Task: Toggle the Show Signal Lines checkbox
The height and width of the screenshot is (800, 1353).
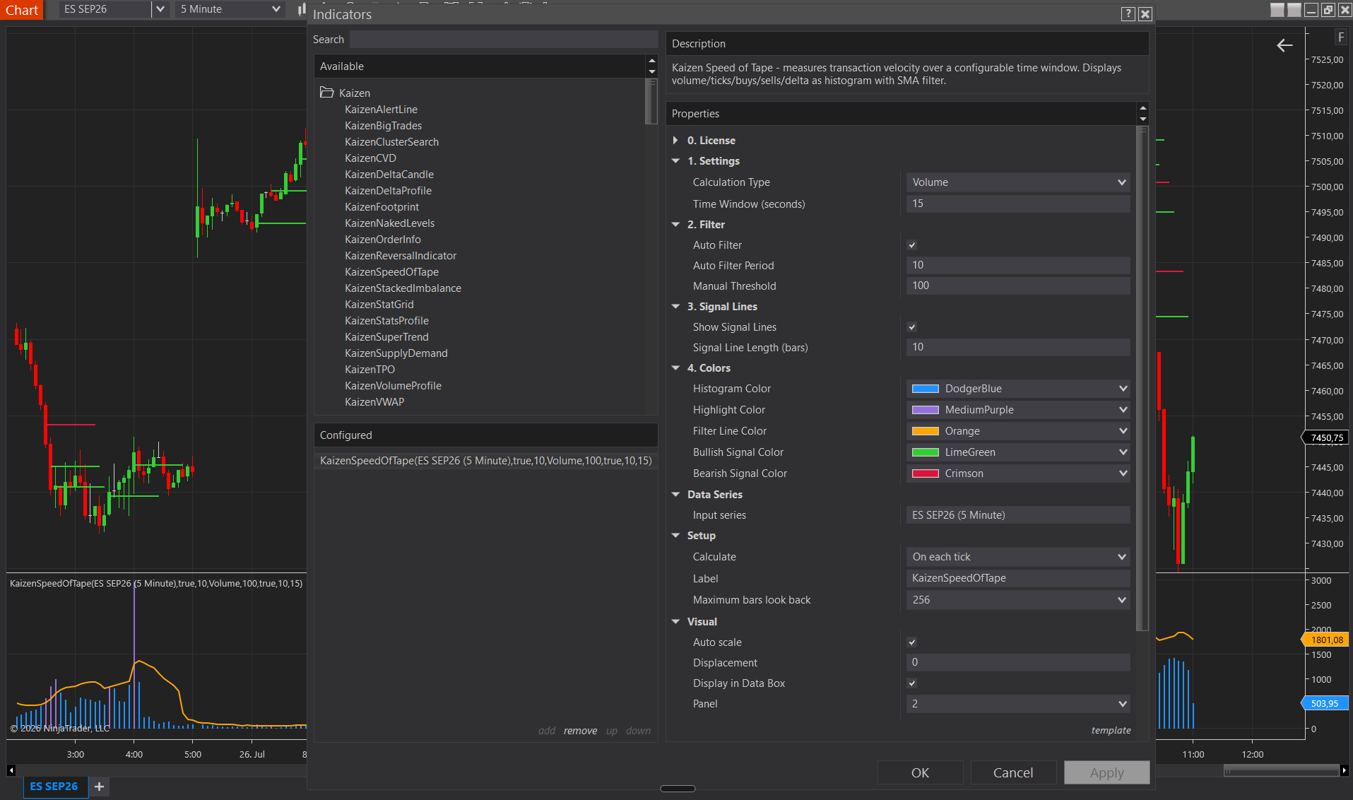Action: pyautogui.click(x=912, y=327)
